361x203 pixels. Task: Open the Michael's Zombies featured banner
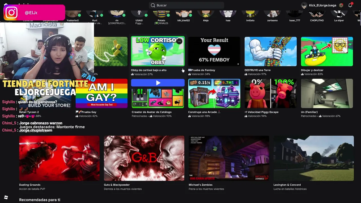click(x=229, y=158)
